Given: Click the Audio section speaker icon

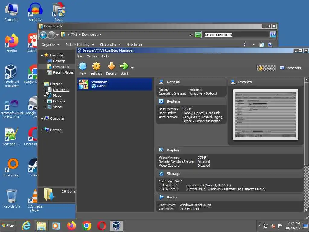Looking at the screenshot, I should [x=161, y=197].
